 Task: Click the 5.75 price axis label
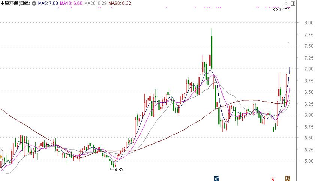(x=309, y=127)
